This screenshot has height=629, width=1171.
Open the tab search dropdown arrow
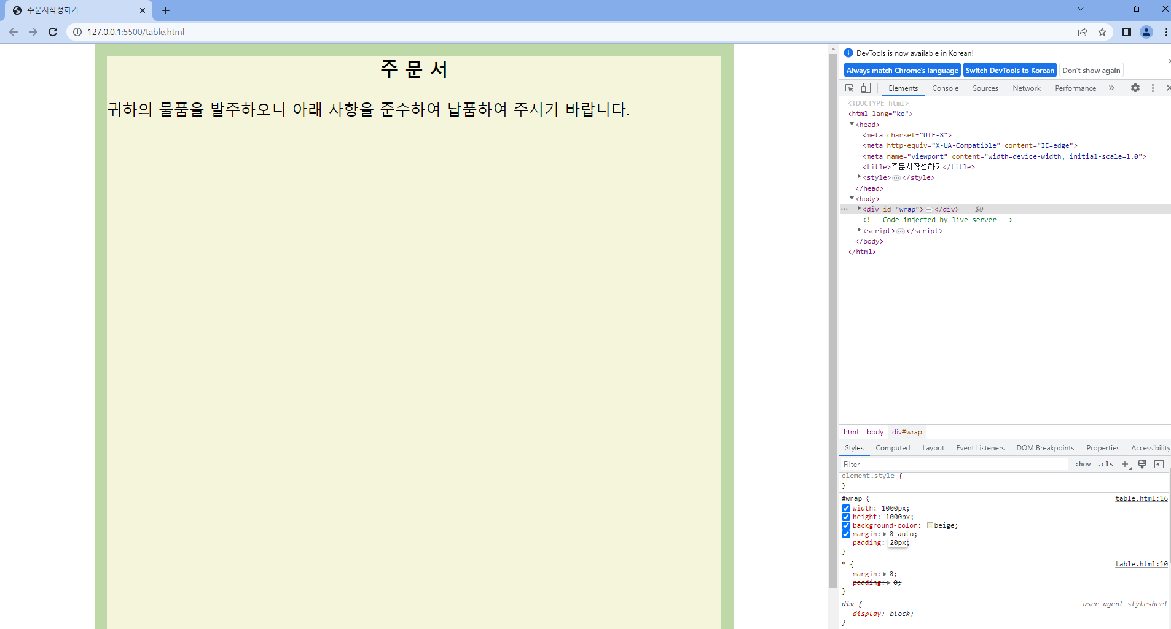coord(1081,9)
